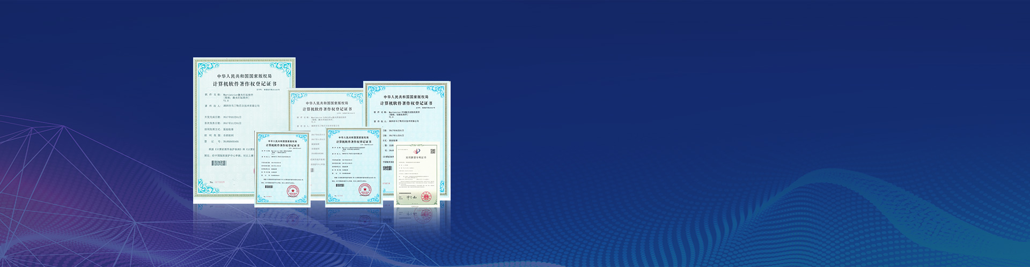Click the red seal on the yellow patent certificate
The width and height of the screenshot is (1030, 267).
[426, 197]
